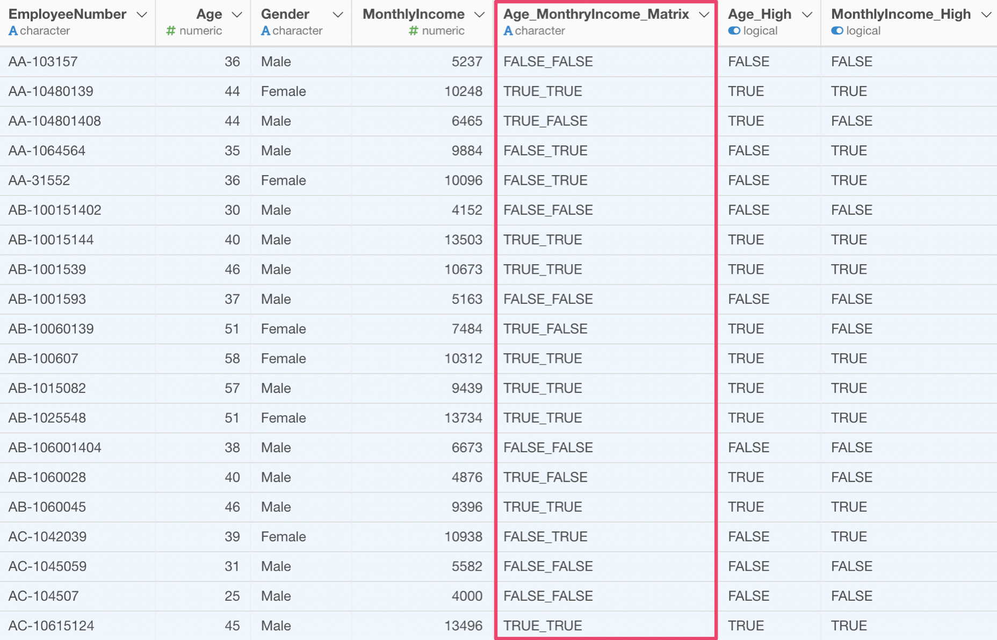Click the Female cell for AC-1042039
The image size is (997, 640).
point(301,536)
